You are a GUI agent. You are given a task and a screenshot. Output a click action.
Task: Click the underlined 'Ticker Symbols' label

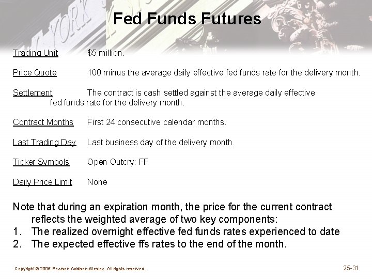tap(41, 162)
